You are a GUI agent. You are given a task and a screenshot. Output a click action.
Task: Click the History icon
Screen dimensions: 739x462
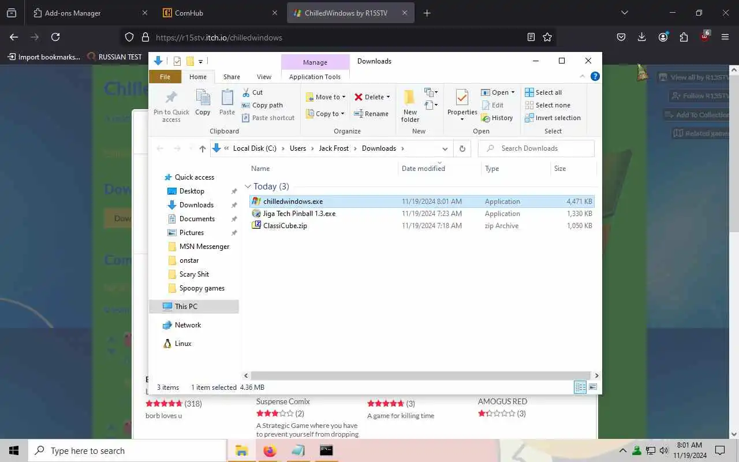486,118
